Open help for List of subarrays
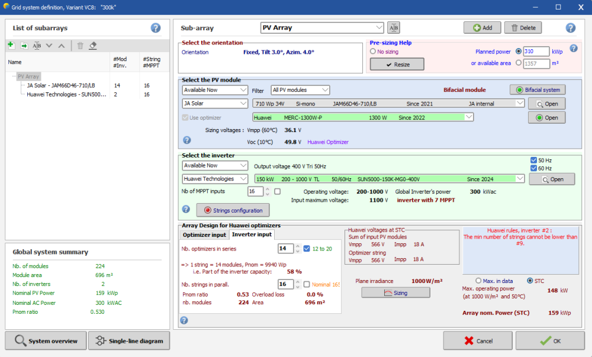Screen dimensions: 592x357 tap(156, 28)
